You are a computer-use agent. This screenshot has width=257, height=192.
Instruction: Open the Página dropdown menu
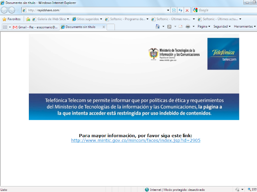204,27
